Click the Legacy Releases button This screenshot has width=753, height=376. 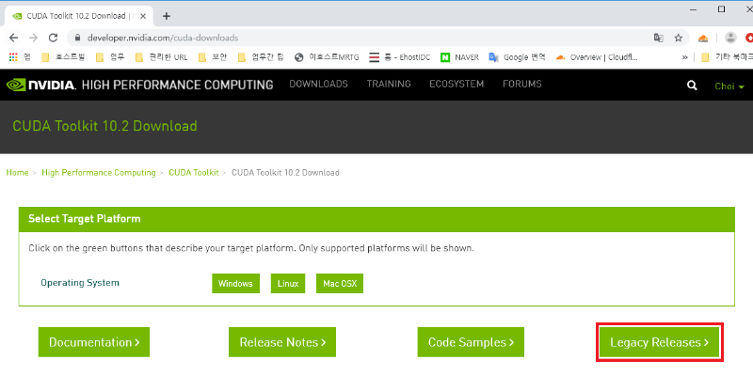tap(659, 343)
